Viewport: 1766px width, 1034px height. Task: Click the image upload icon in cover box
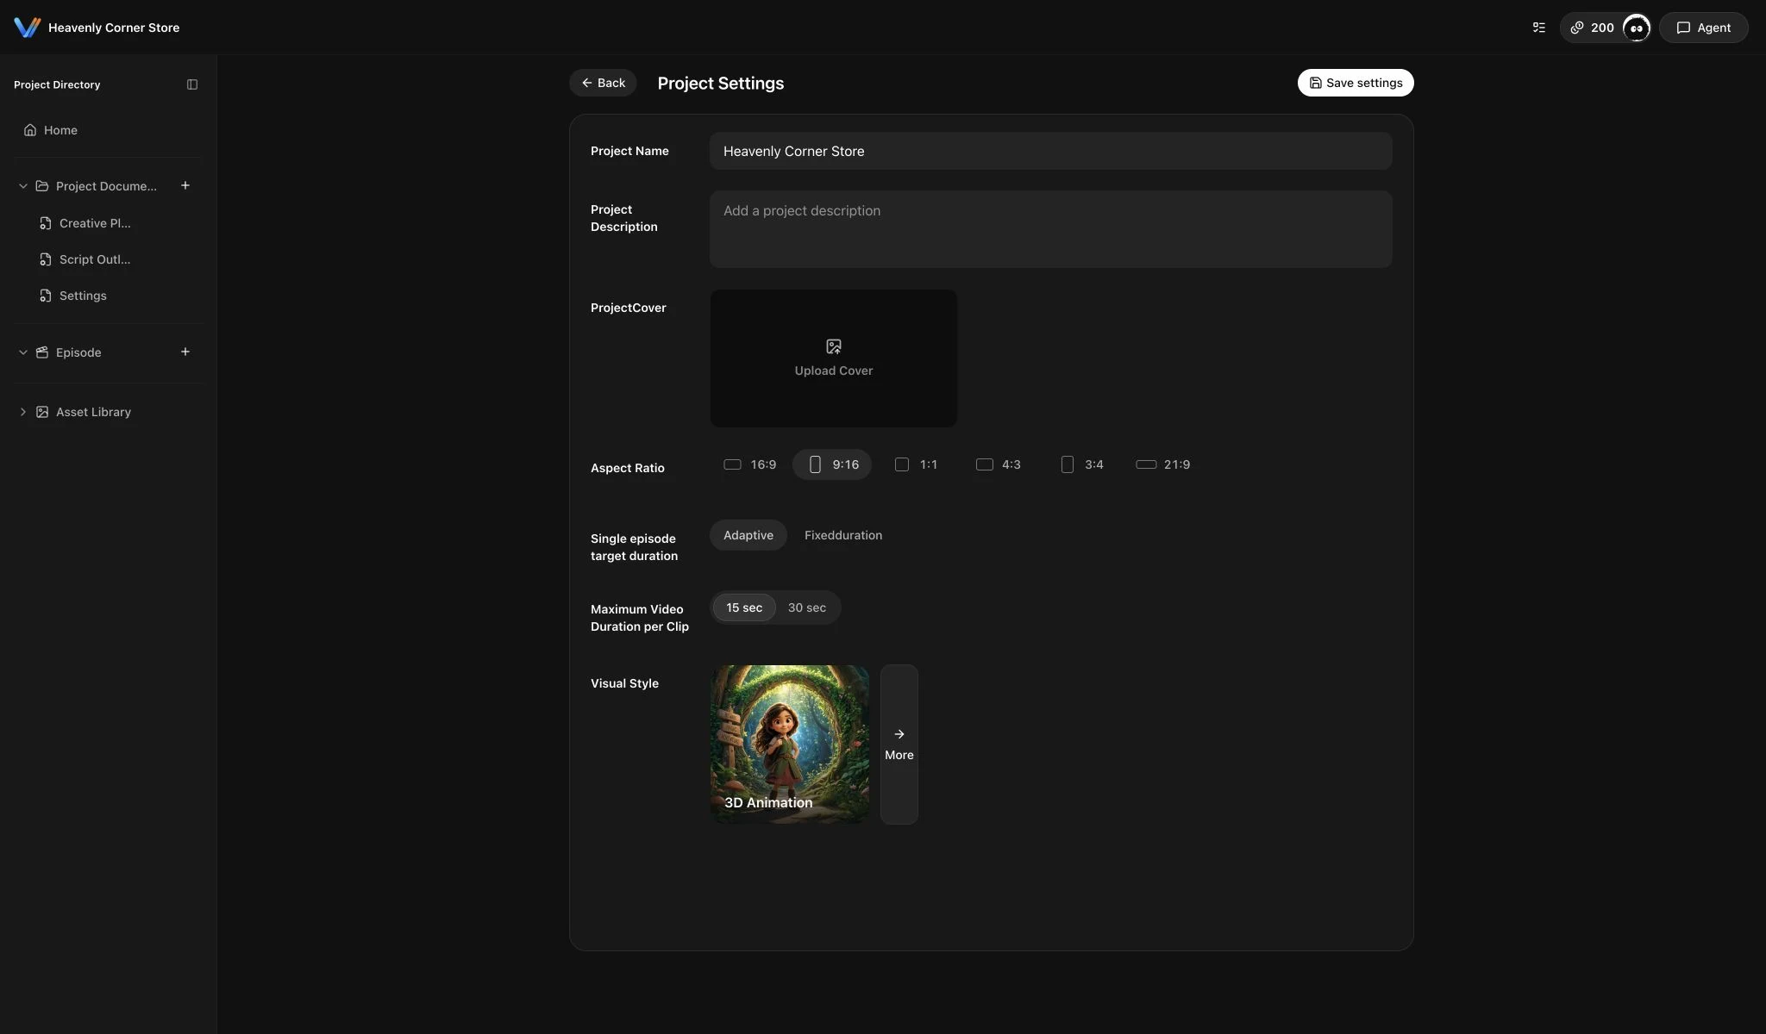[x=834, y=346]
